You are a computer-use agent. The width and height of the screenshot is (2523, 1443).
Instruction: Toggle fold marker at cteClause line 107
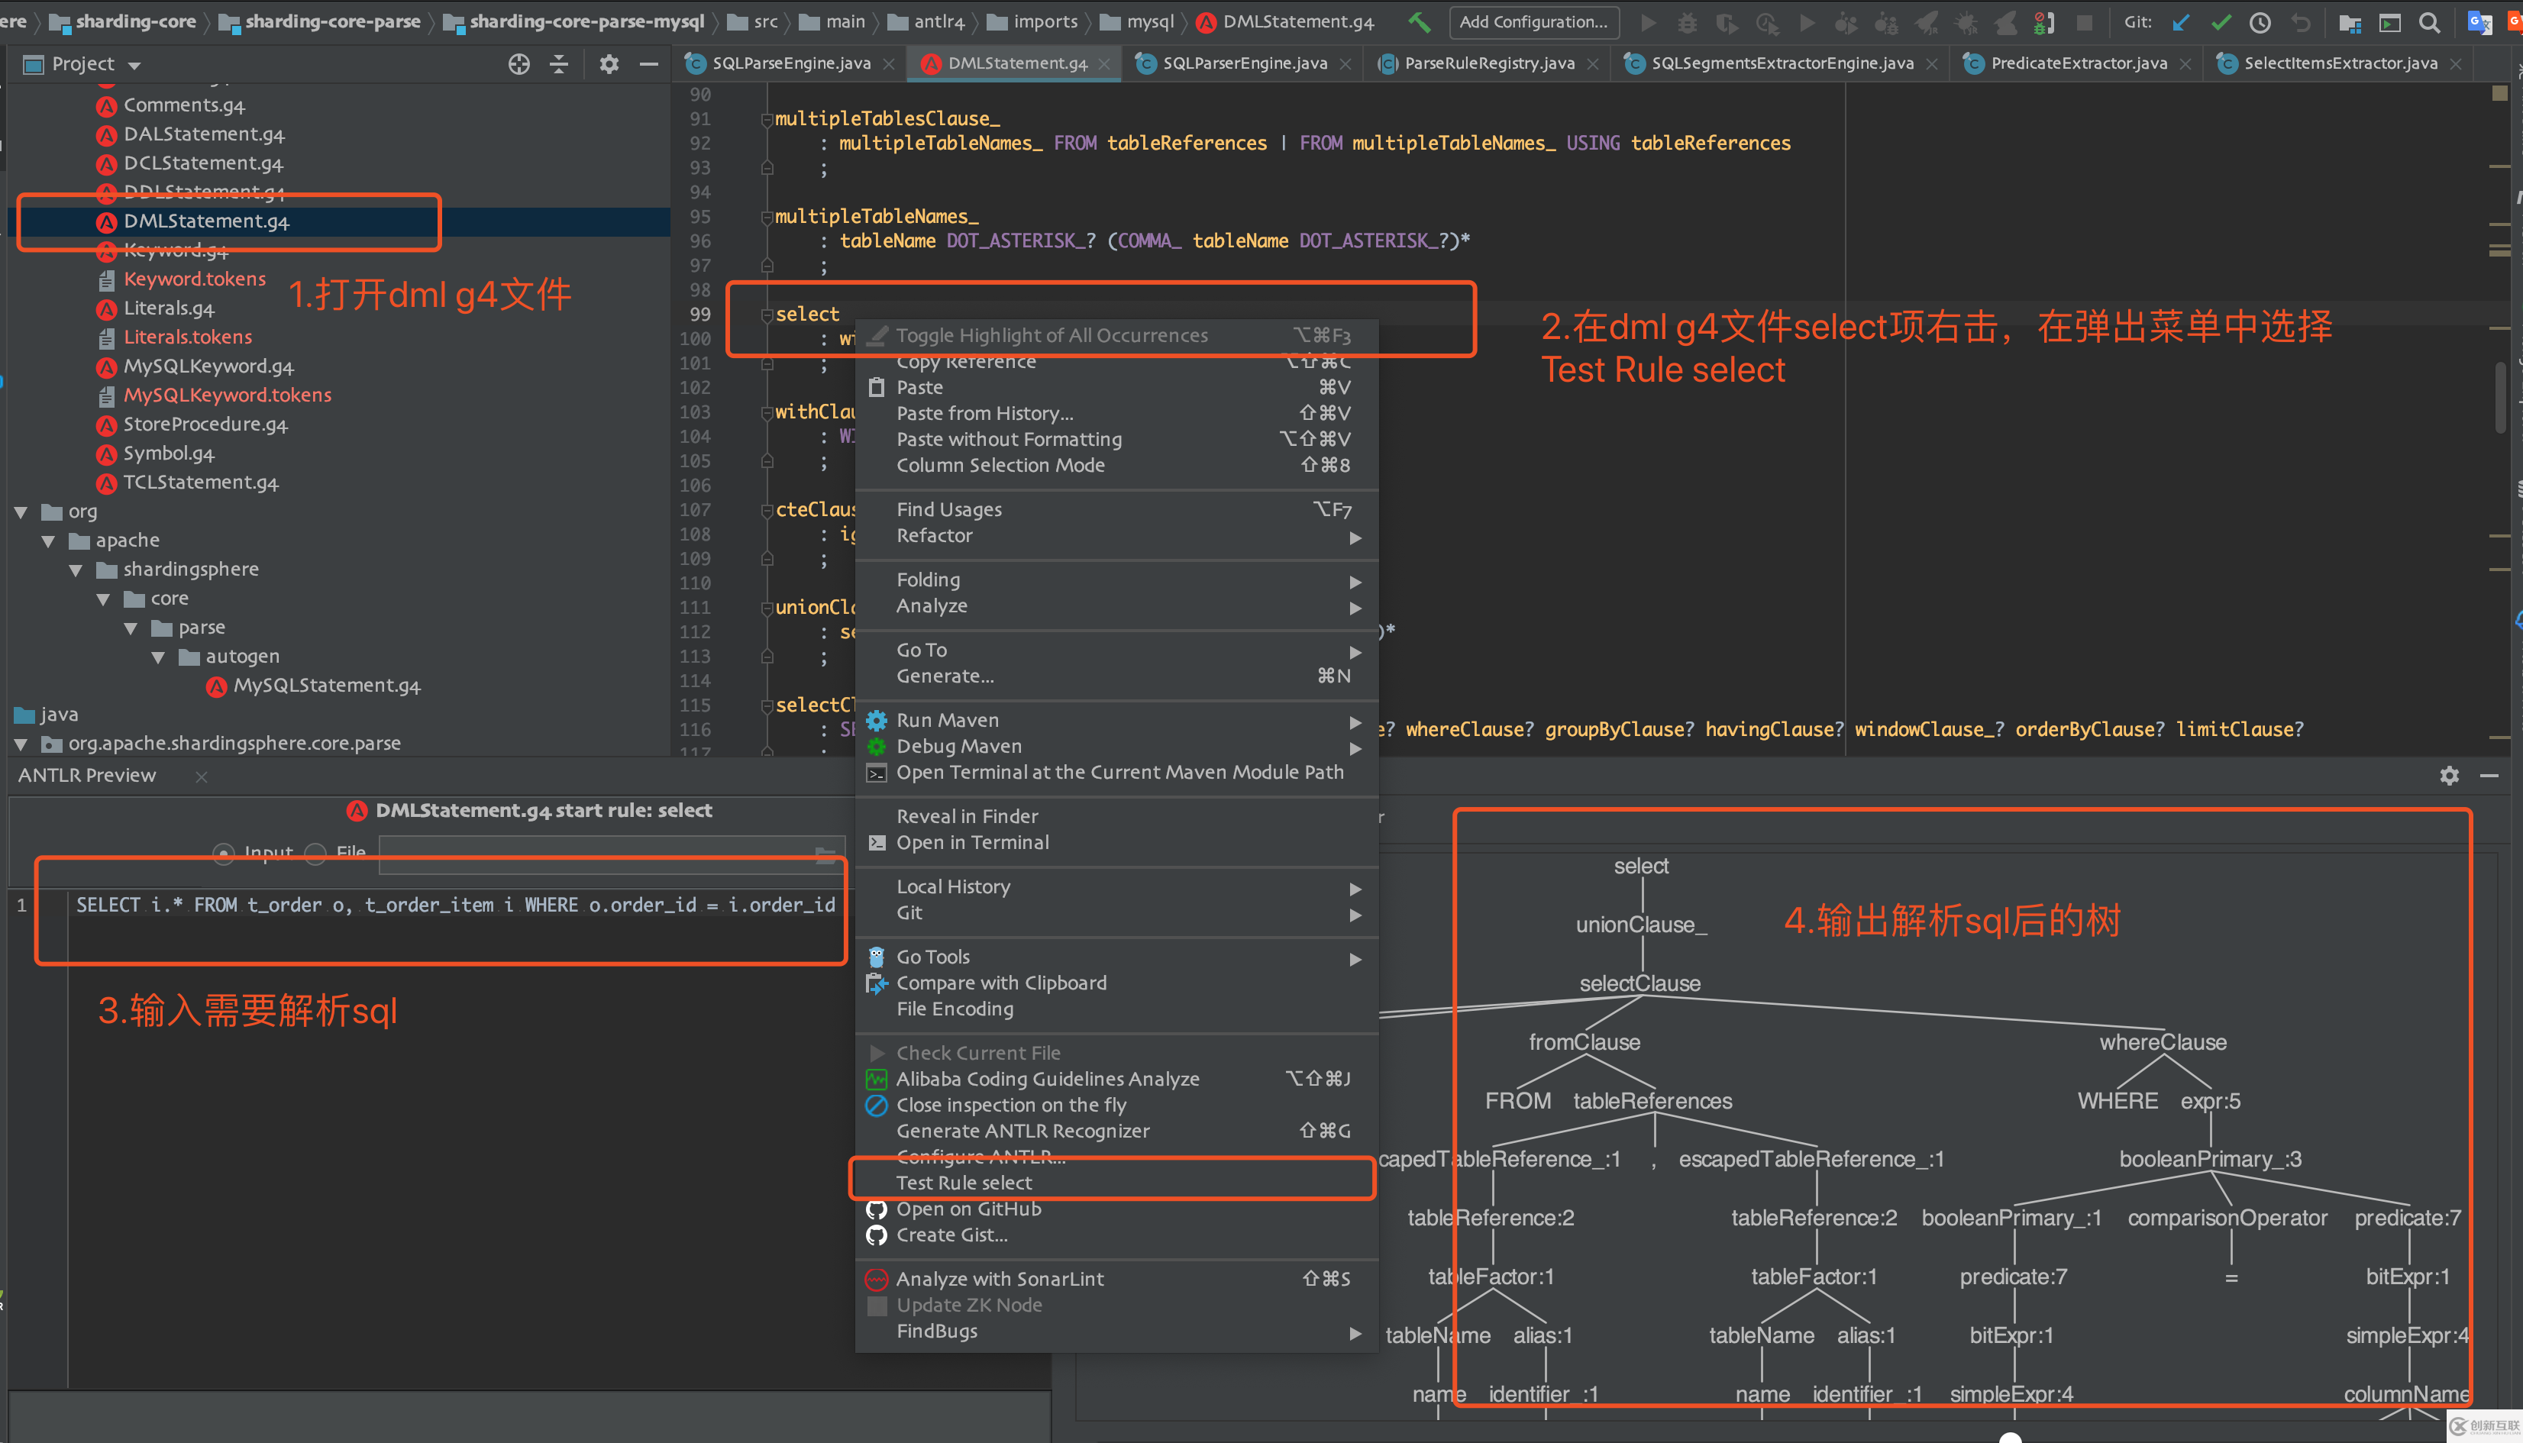pyautogui.click(x=766, y=511)
